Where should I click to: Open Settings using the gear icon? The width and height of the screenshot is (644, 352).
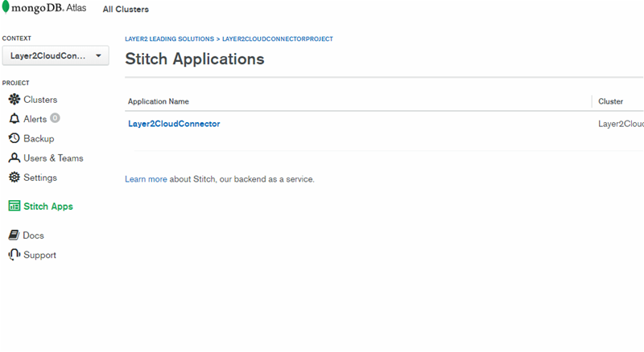[x=14, y=178]
